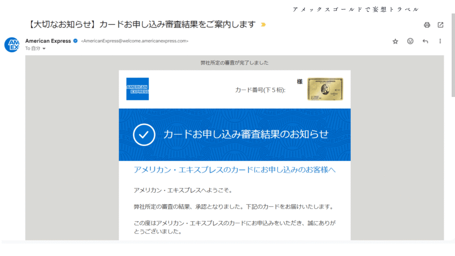This screenshot has width=455, height=256.
Task: Print this email with the printer icon
Action: (427, 25)
